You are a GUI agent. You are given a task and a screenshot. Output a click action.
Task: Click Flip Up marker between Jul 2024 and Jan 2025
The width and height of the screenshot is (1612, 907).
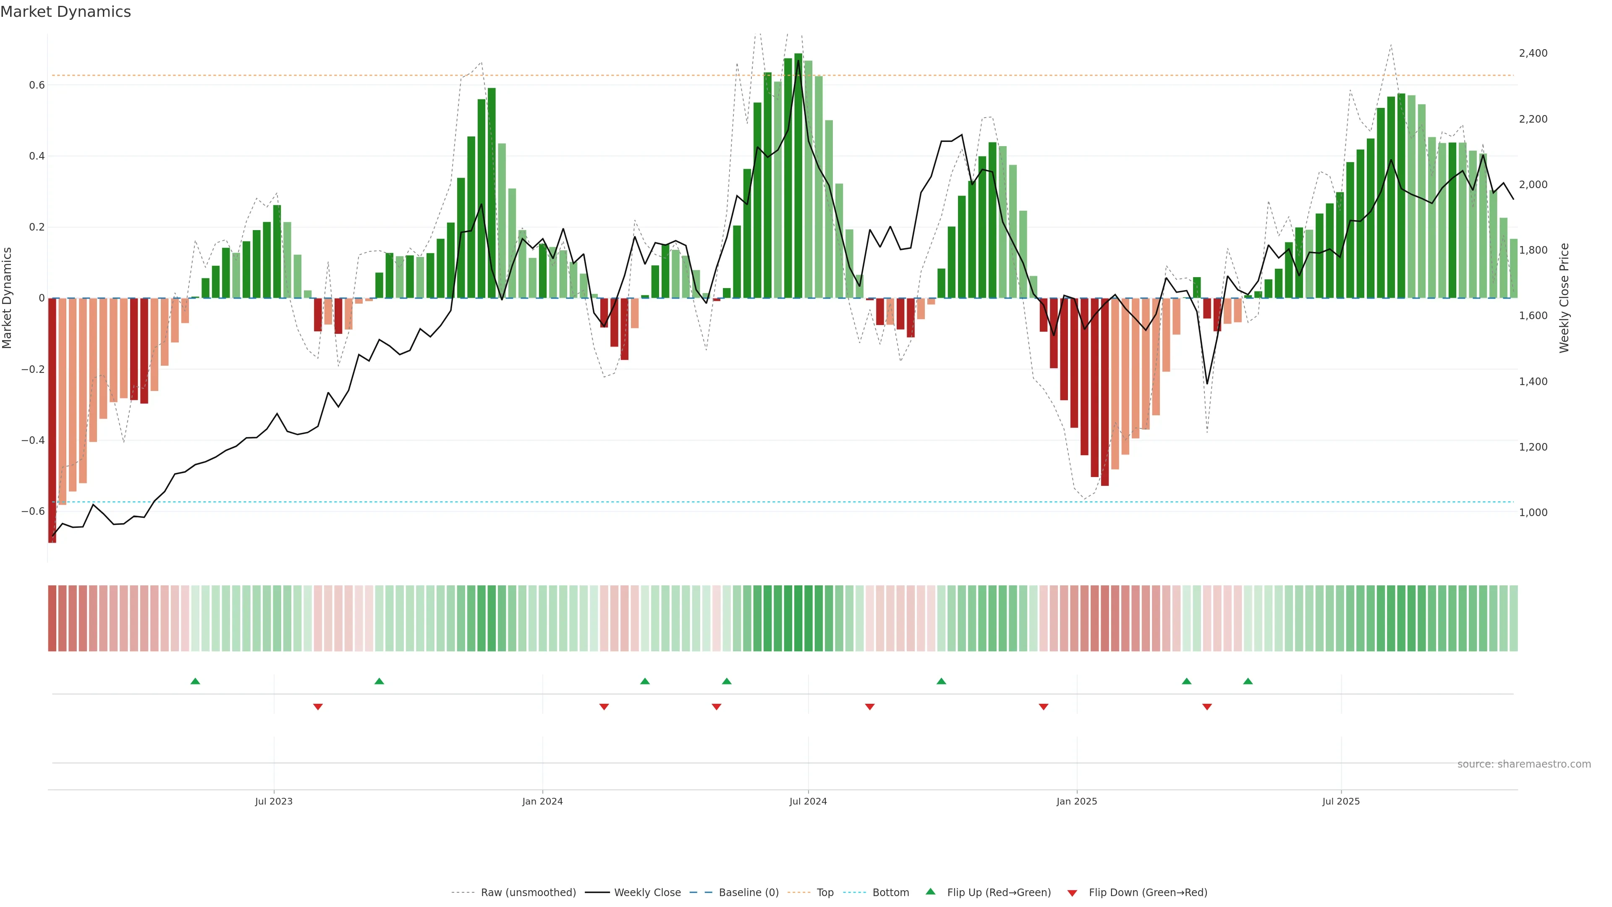[x=941, y=681]
